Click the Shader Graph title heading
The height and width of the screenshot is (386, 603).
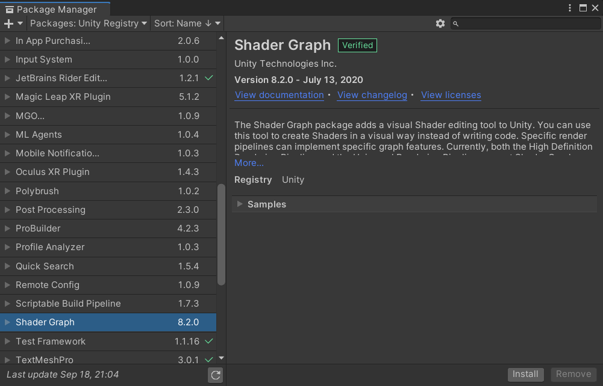coord(283,45)
